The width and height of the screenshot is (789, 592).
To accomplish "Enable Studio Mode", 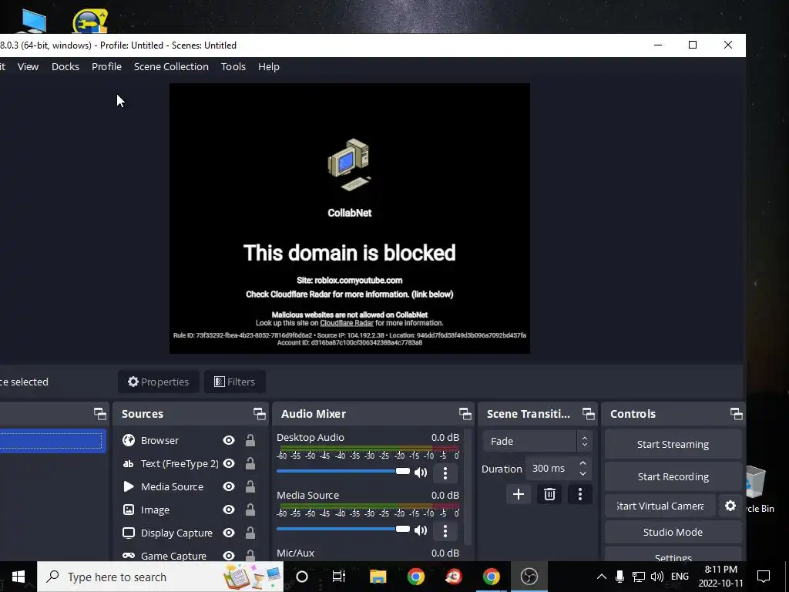I will pos(673,532).
